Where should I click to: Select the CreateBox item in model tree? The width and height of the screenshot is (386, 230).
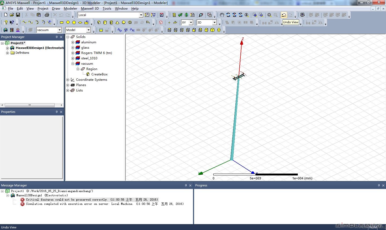(x=99, y=74)
